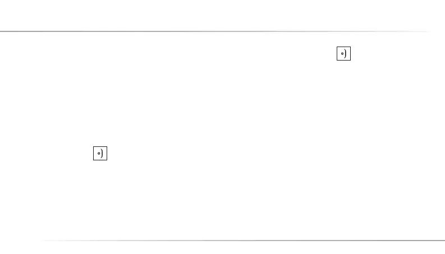The height and width of the screenshot is (254, 445).
Task: Click the dot inside the lower-left boxed icon
Action: coord(98,153)
